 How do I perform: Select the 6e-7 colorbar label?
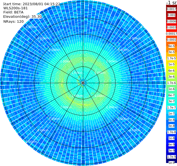click(x=172, y=95)
